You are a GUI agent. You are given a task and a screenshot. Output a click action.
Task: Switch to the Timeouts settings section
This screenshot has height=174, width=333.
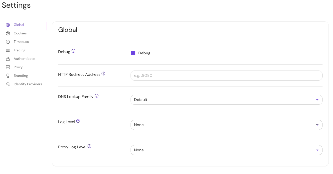pyautogui.click(x=21, y=42)
